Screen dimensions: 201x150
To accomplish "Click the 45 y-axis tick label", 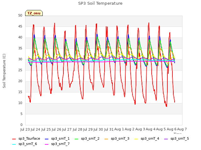I will click(20, 26).
